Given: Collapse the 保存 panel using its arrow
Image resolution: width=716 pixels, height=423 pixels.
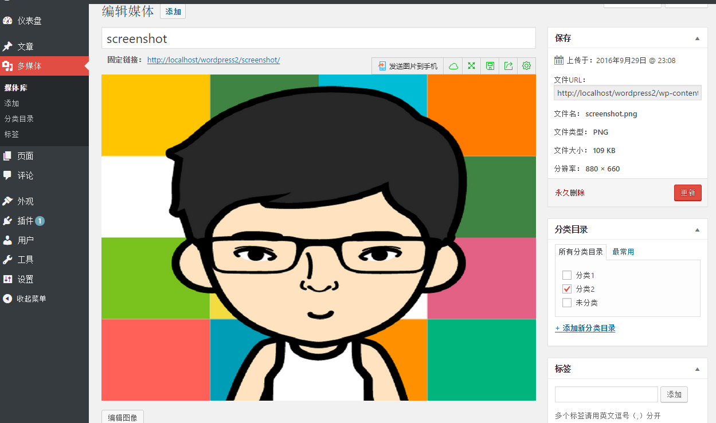Looking at the screenshot, I should click(x=697, y=38).
